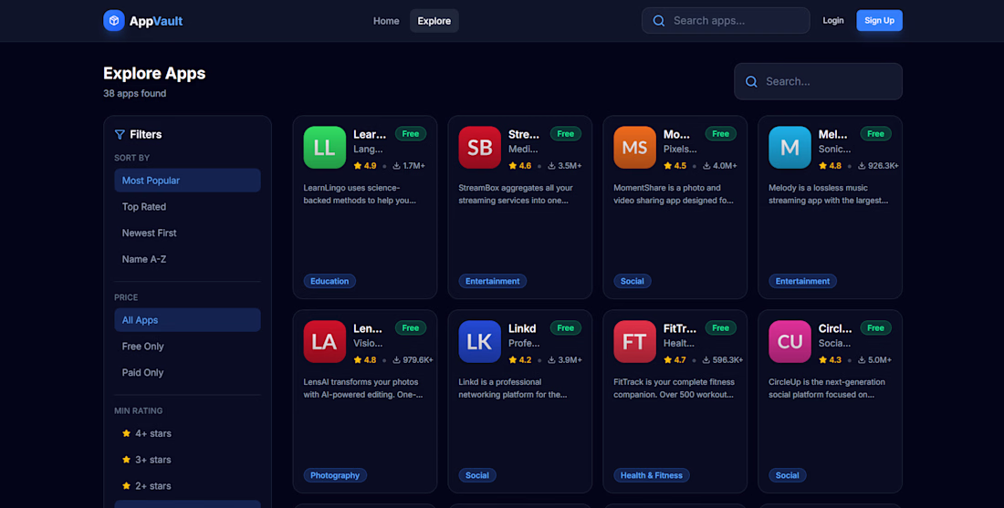Open the CircleUp pink CU app icon
Screen dimensions: 1004x508
click(x=790, y=342)
